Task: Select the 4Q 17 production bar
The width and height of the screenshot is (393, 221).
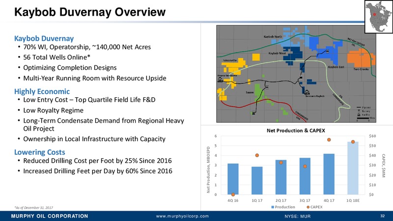Action: [x=329, y=174]
